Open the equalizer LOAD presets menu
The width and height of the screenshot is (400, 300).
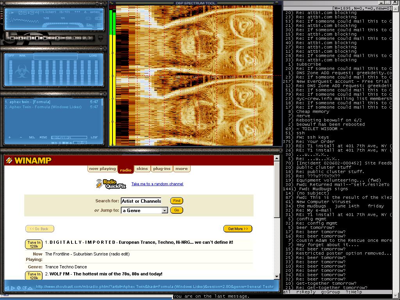93,55
